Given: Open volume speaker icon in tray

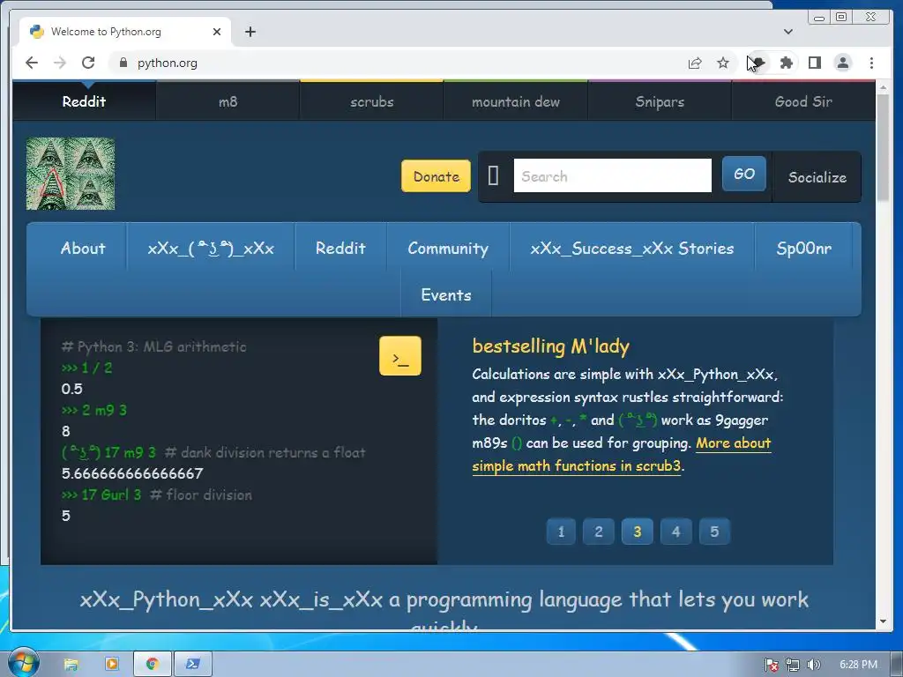Looking at the screenshot, I should pyautogui.click(x=813, y=665).
